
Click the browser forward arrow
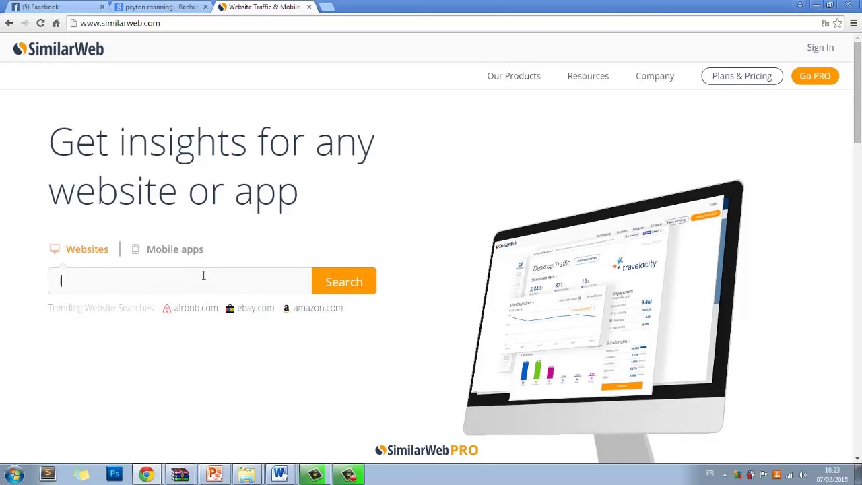pyautogui.click(x=25, y=23)
